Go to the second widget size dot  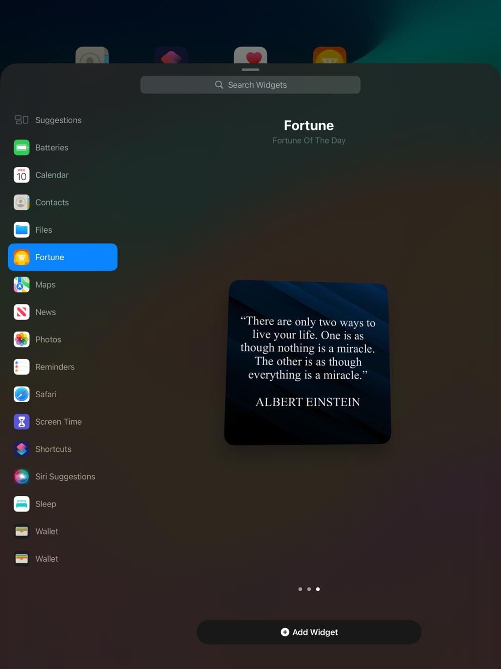point(309,589)
